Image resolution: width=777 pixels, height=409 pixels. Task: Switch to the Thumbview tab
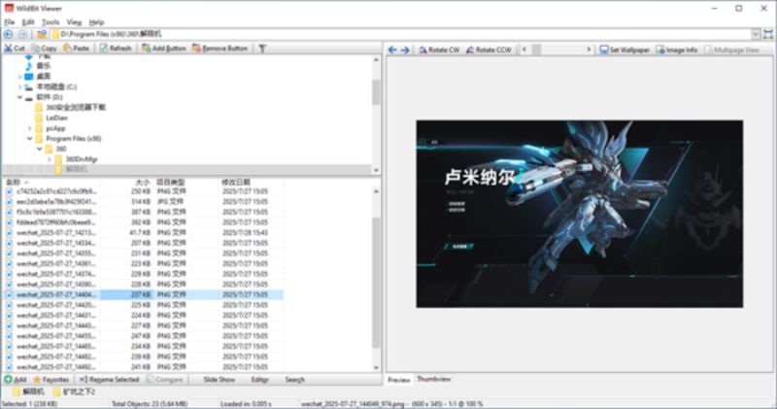pyautogui.click(x=433, y=379)
